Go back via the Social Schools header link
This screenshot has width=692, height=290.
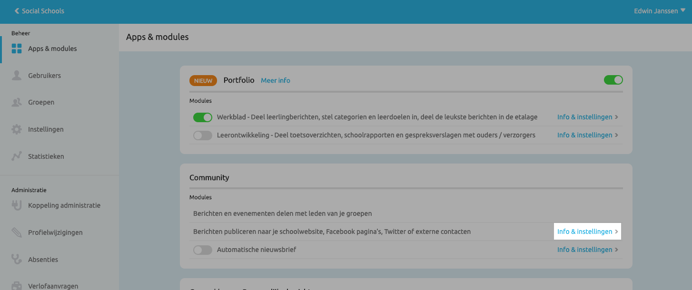click(38, 10)
